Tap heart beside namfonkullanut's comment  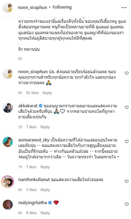coord(127,181)
